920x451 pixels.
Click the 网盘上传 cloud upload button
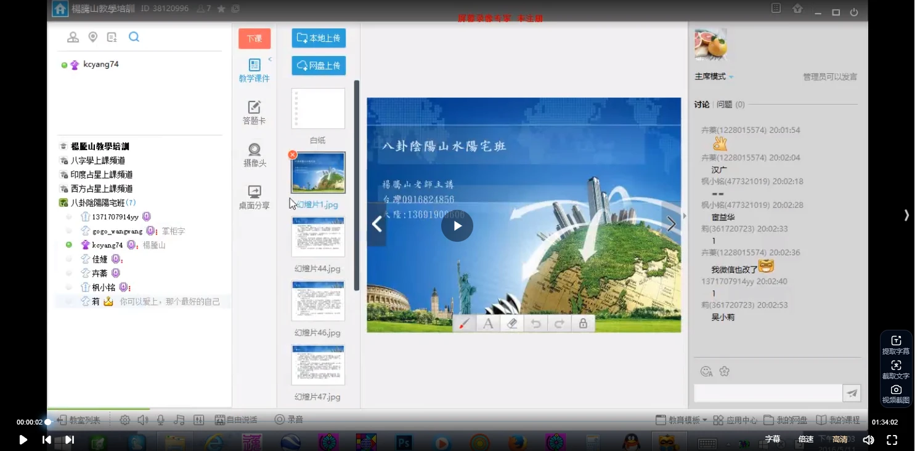[x=319, y=65]
